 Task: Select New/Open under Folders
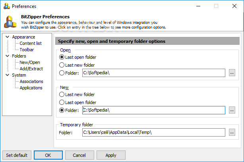pos(30,62)
